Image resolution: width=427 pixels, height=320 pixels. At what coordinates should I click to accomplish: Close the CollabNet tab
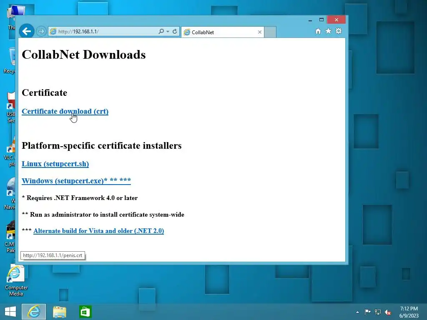point(260,32)
